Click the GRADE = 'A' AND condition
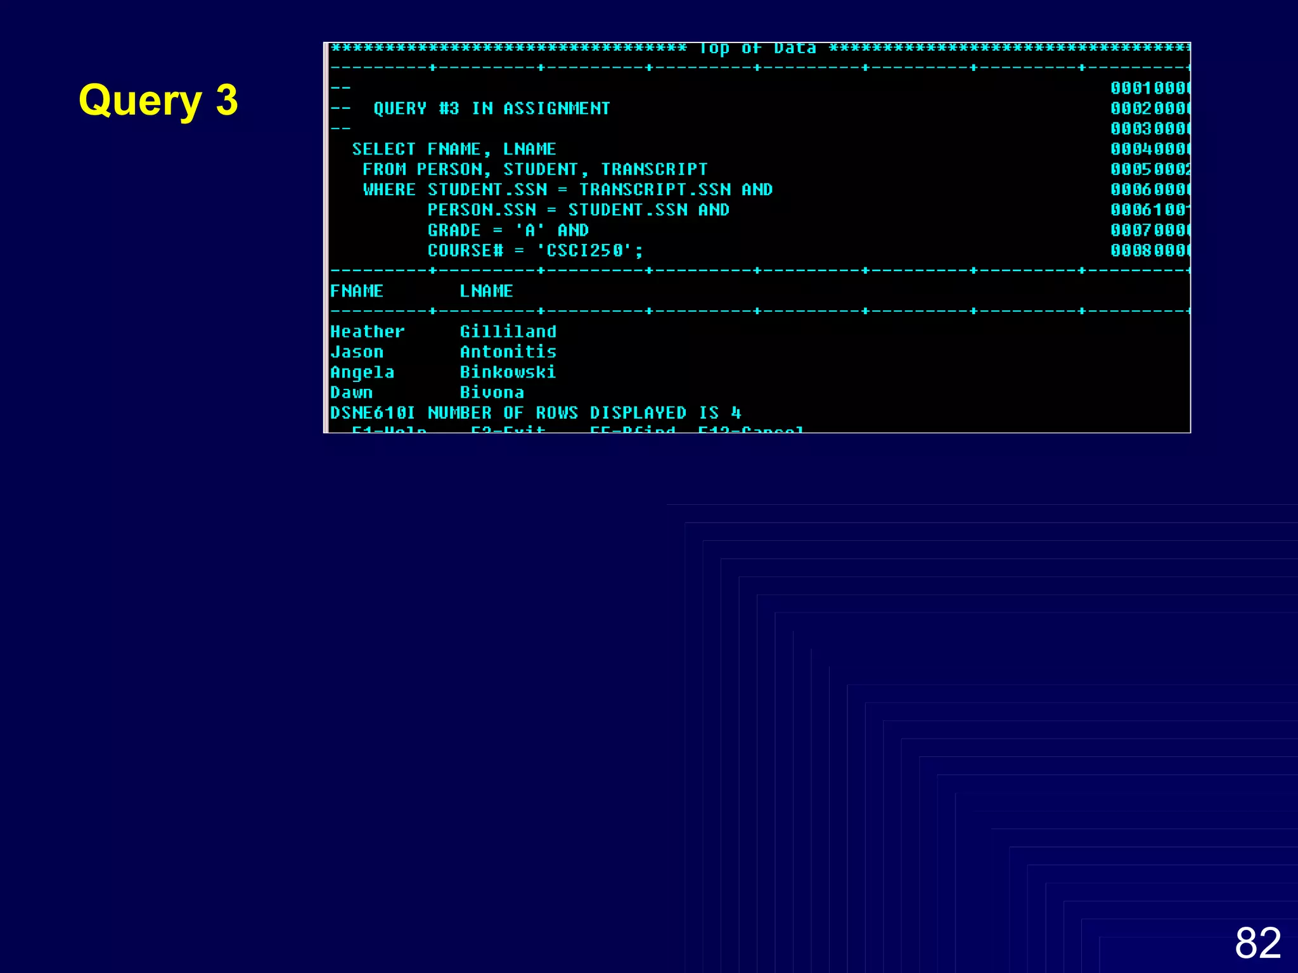Image resolution: width=1298 pixels, height=973 pixels. pyautogui.click(x=508, y=230)
